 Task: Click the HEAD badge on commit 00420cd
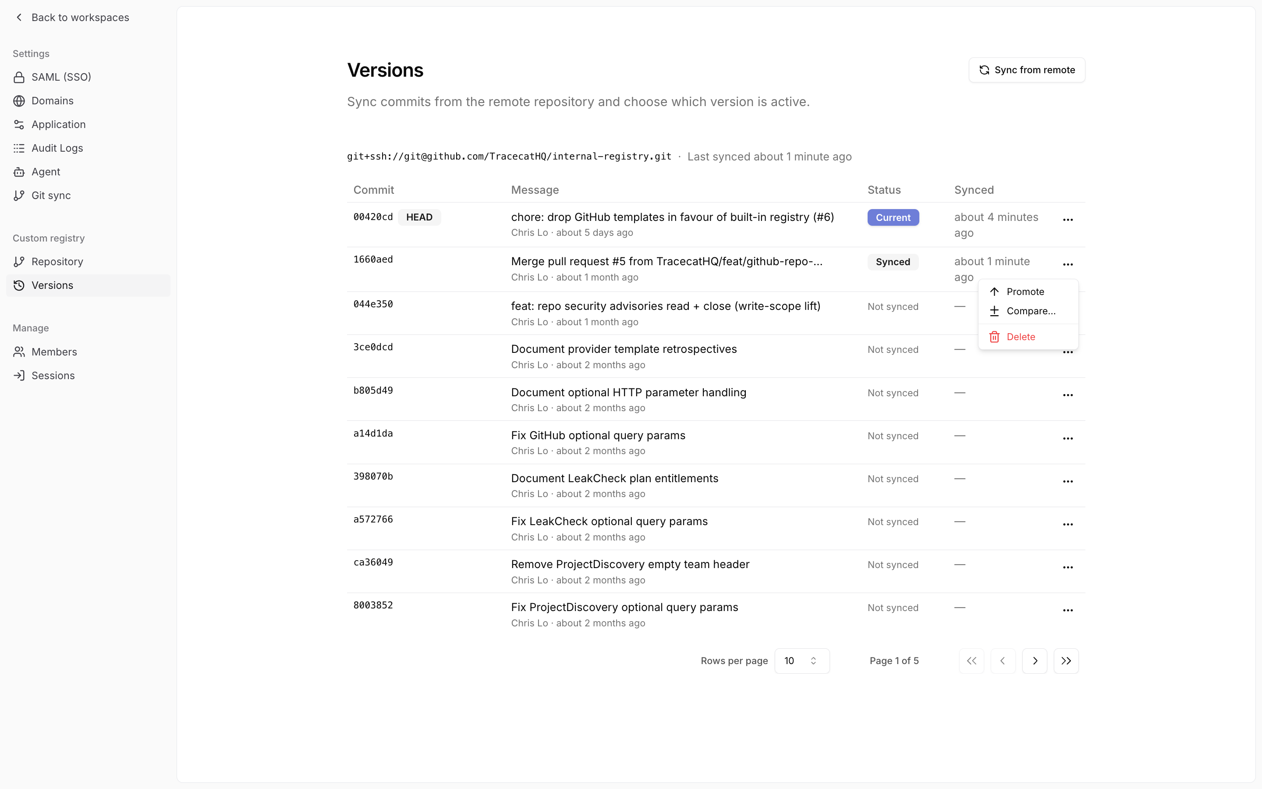click(x=419, y=217)
